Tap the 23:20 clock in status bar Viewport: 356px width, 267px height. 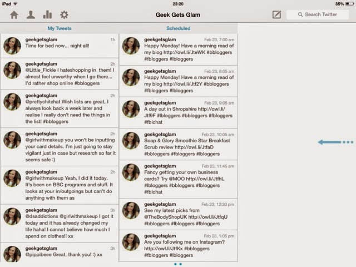click(178, 4)
